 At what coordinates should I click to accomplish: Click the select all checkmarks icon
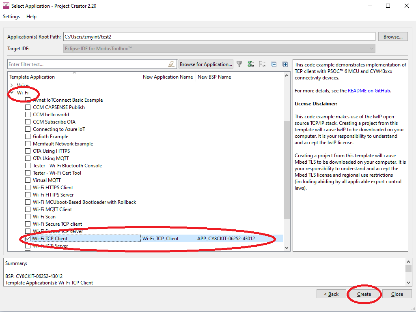[251, 64]
